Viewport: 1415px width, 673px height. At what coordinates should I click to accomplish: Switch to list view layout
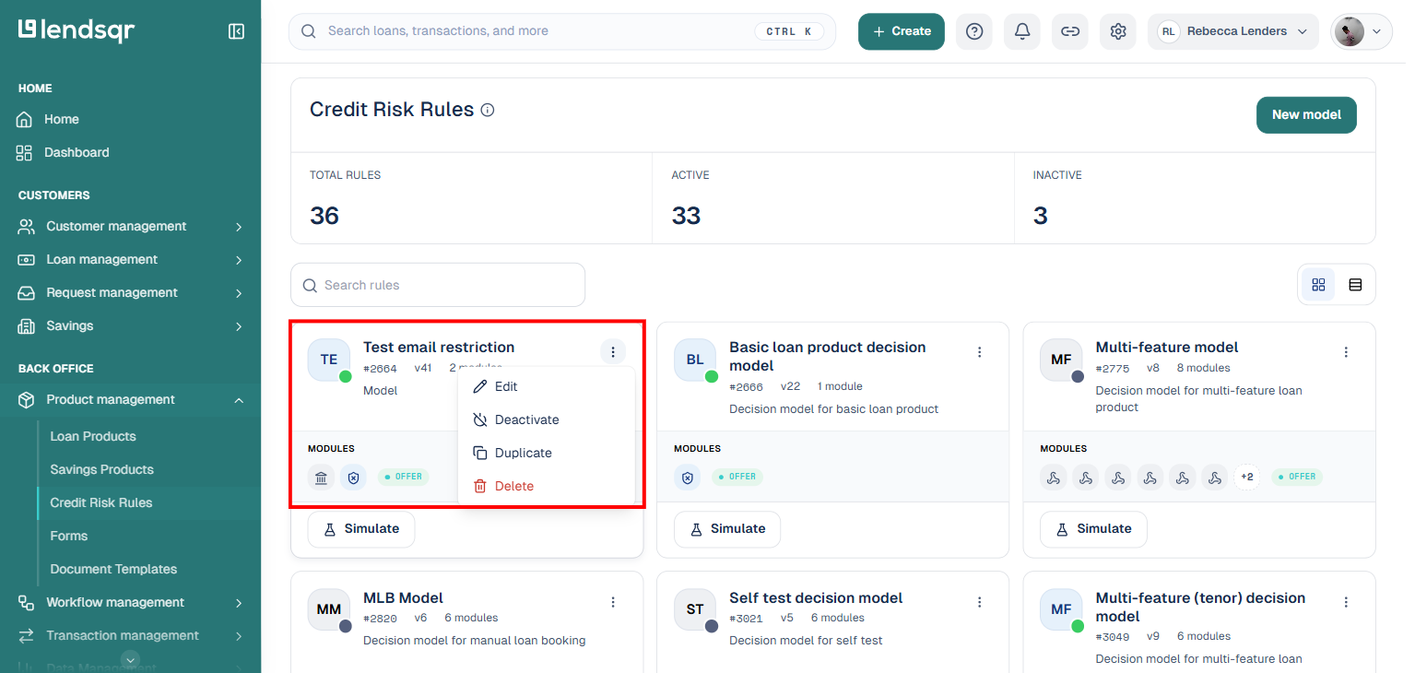click(x=1355, y=285)
